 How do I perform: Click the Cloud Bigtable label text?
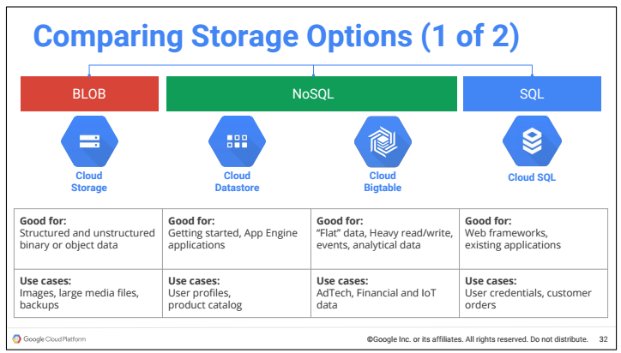(x=383, y=182)
